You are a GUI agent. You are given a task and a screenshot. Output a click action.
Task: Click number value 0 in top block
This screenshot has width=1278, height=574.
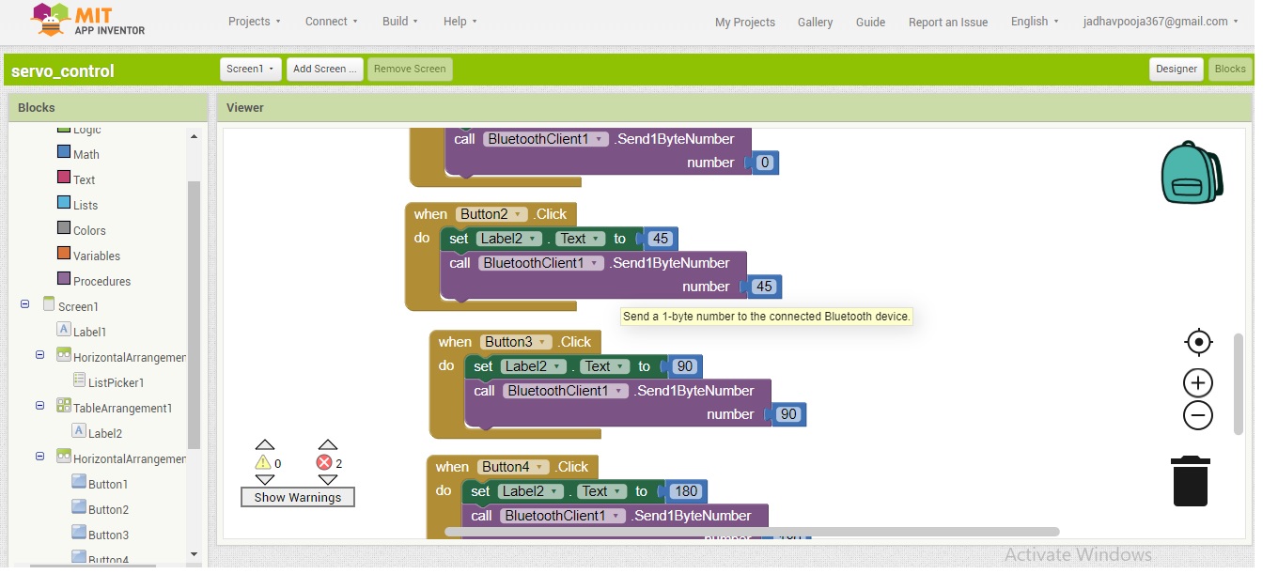(x=765, y=163)
